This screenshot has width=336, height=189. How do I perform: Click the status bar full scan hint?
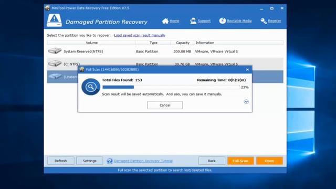[165, 170]
